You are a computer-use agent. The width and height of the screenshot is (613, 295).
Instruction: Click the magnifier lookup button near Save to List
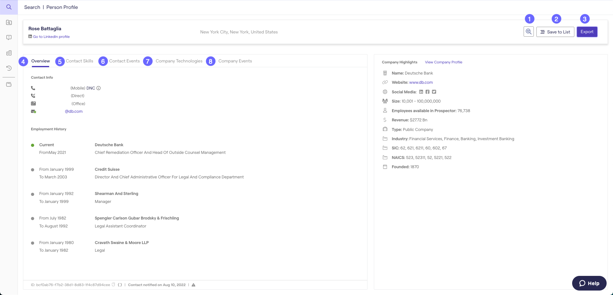[529, 32]
